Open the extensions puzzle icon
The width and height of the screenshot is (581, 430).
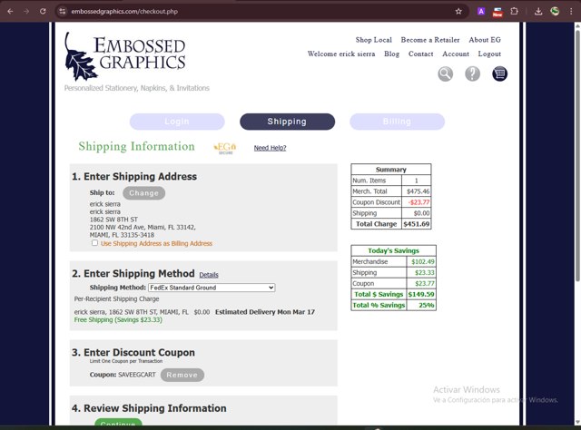[x=515, y=11]
